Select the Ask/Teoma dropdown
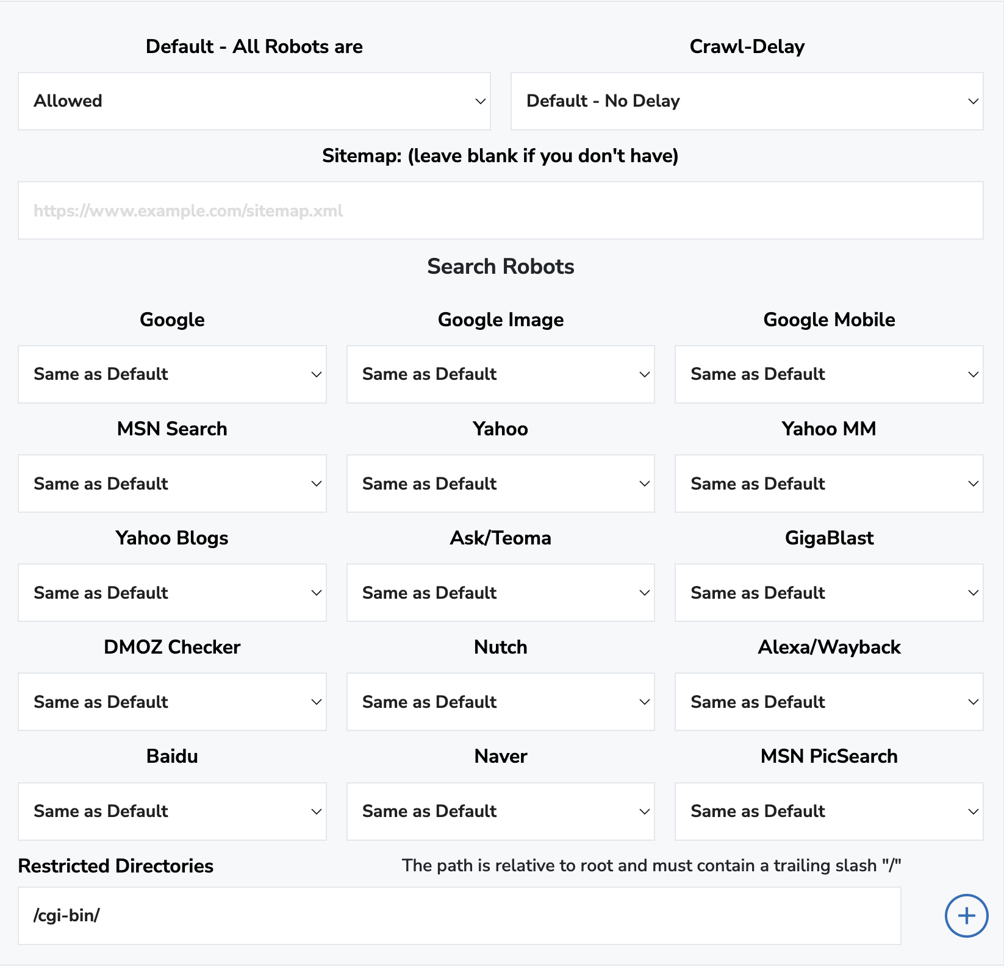Viewport: 1004px width, 967px height. click(501, 593)
